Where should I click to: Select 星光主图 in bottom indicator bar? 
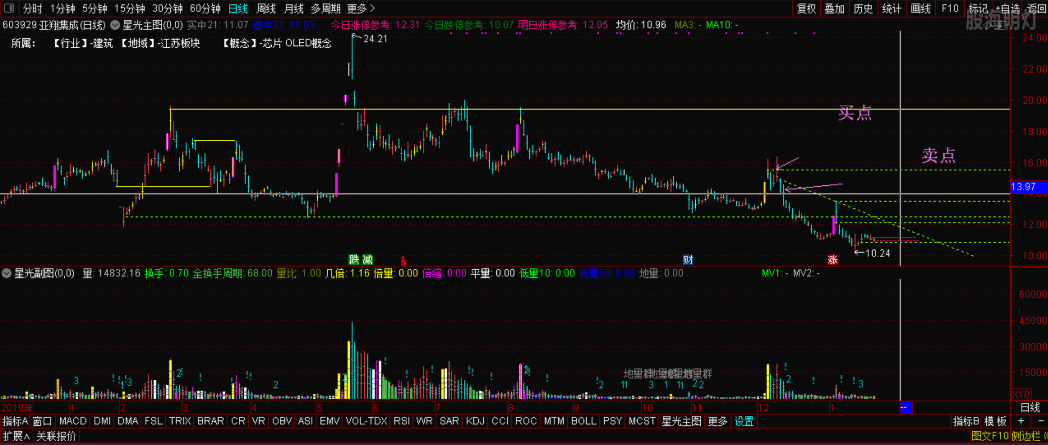(x=682, y=421)
